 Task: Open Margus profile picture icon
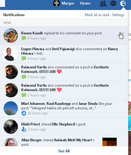[57, 3]
